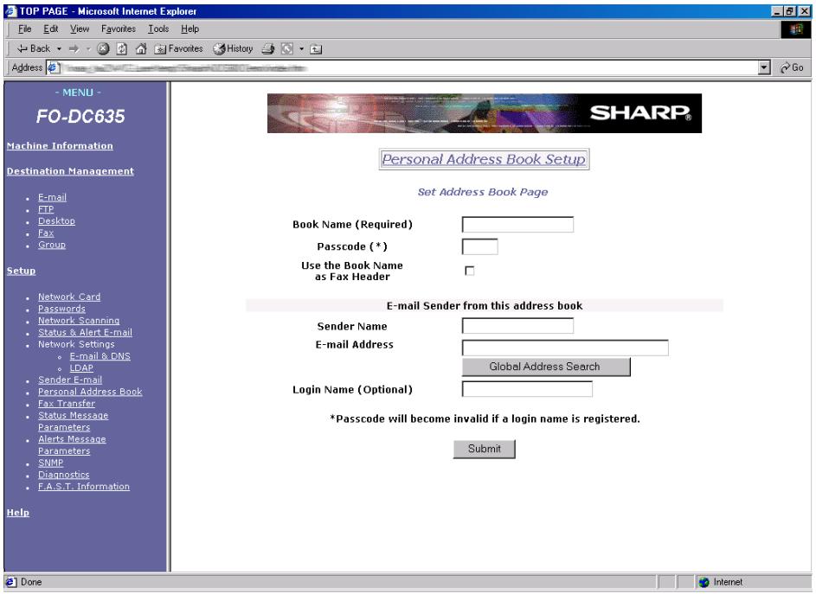Toggle Use the Book Name as Fax Header
This screenshot has height=594, width=816.
[x=469, y=271]
